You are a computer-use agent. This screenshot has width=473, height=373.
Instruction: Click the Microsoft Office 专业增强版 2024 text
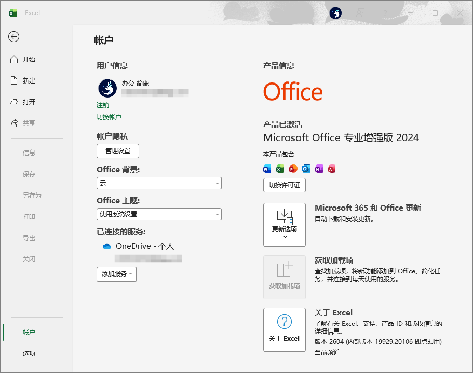pos(341,137)
